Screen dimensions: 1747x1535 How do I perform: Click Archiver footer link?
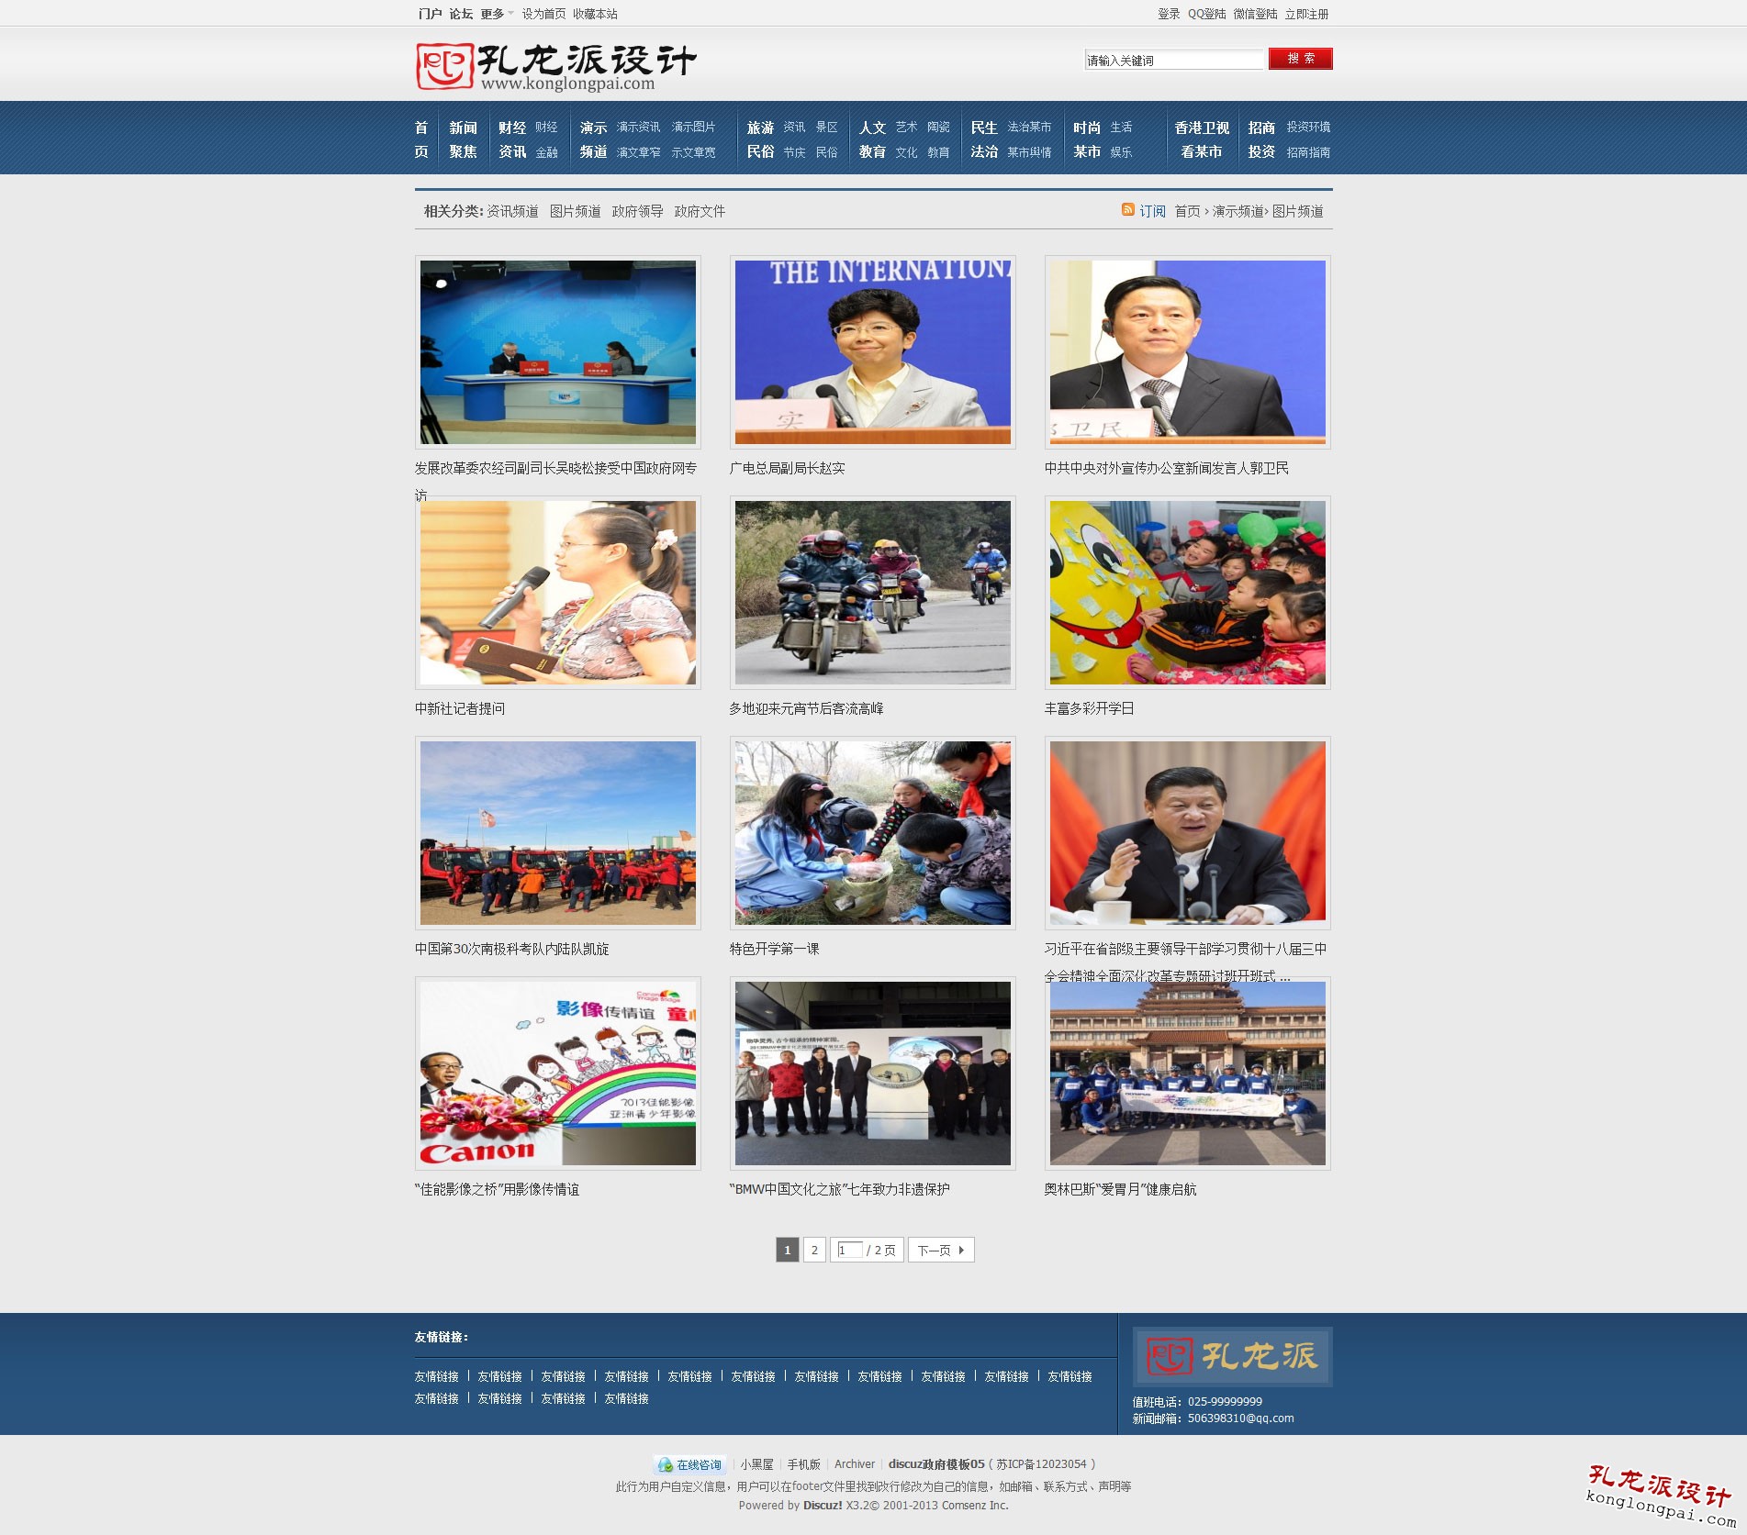tap(855, 1464)
